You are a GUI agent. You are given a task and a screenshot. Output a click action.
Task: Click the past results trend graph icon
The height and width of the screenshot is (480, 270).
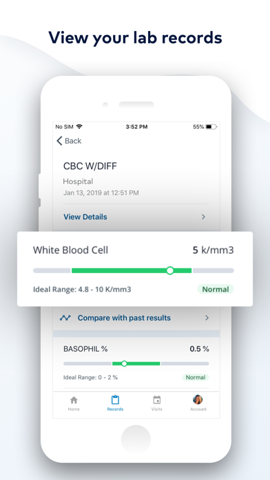click(x=65, y=318)
